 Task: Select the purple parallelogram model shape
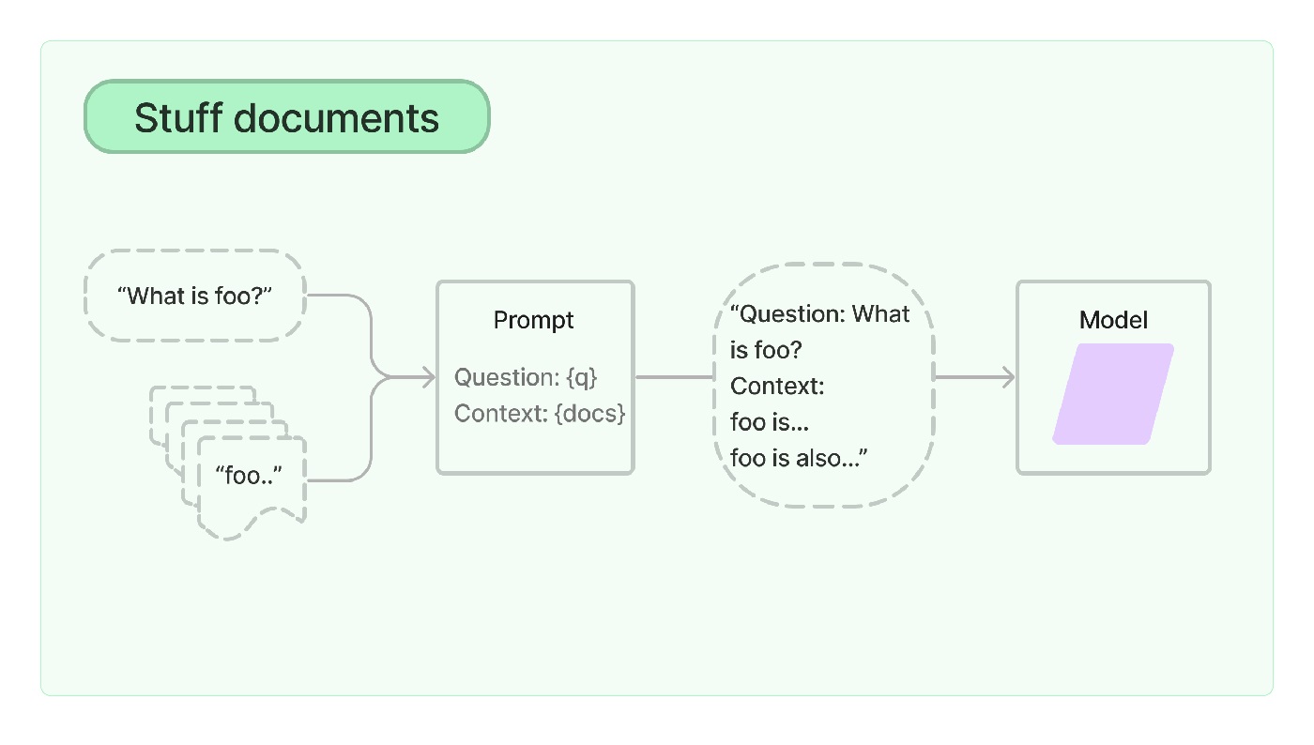(1113, 394)
